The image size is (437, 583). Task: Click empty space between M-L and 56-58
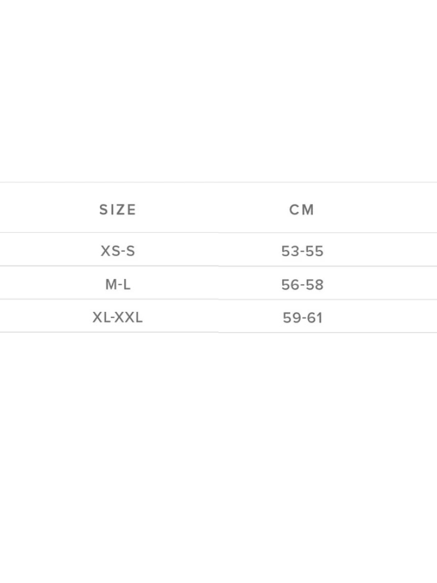[211, 284]
